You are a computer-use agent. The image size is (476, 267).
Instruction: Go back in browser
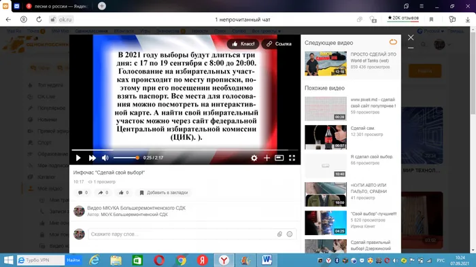point(8,20)
